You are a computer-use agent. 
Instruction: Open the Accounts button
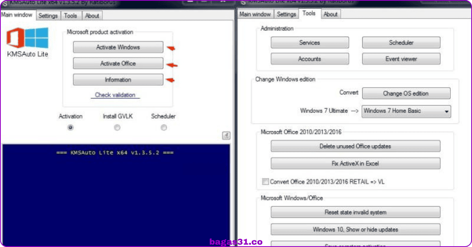(310, 59)
